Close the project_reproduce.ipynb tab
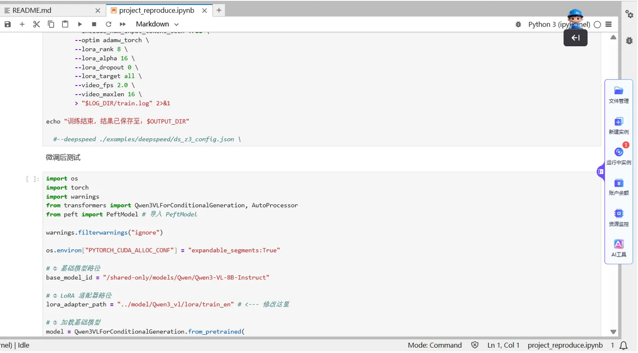 tap(205, 10)
